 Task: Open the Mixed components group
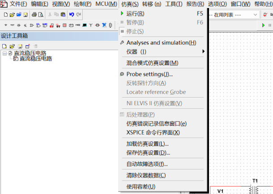pos(58,25)
